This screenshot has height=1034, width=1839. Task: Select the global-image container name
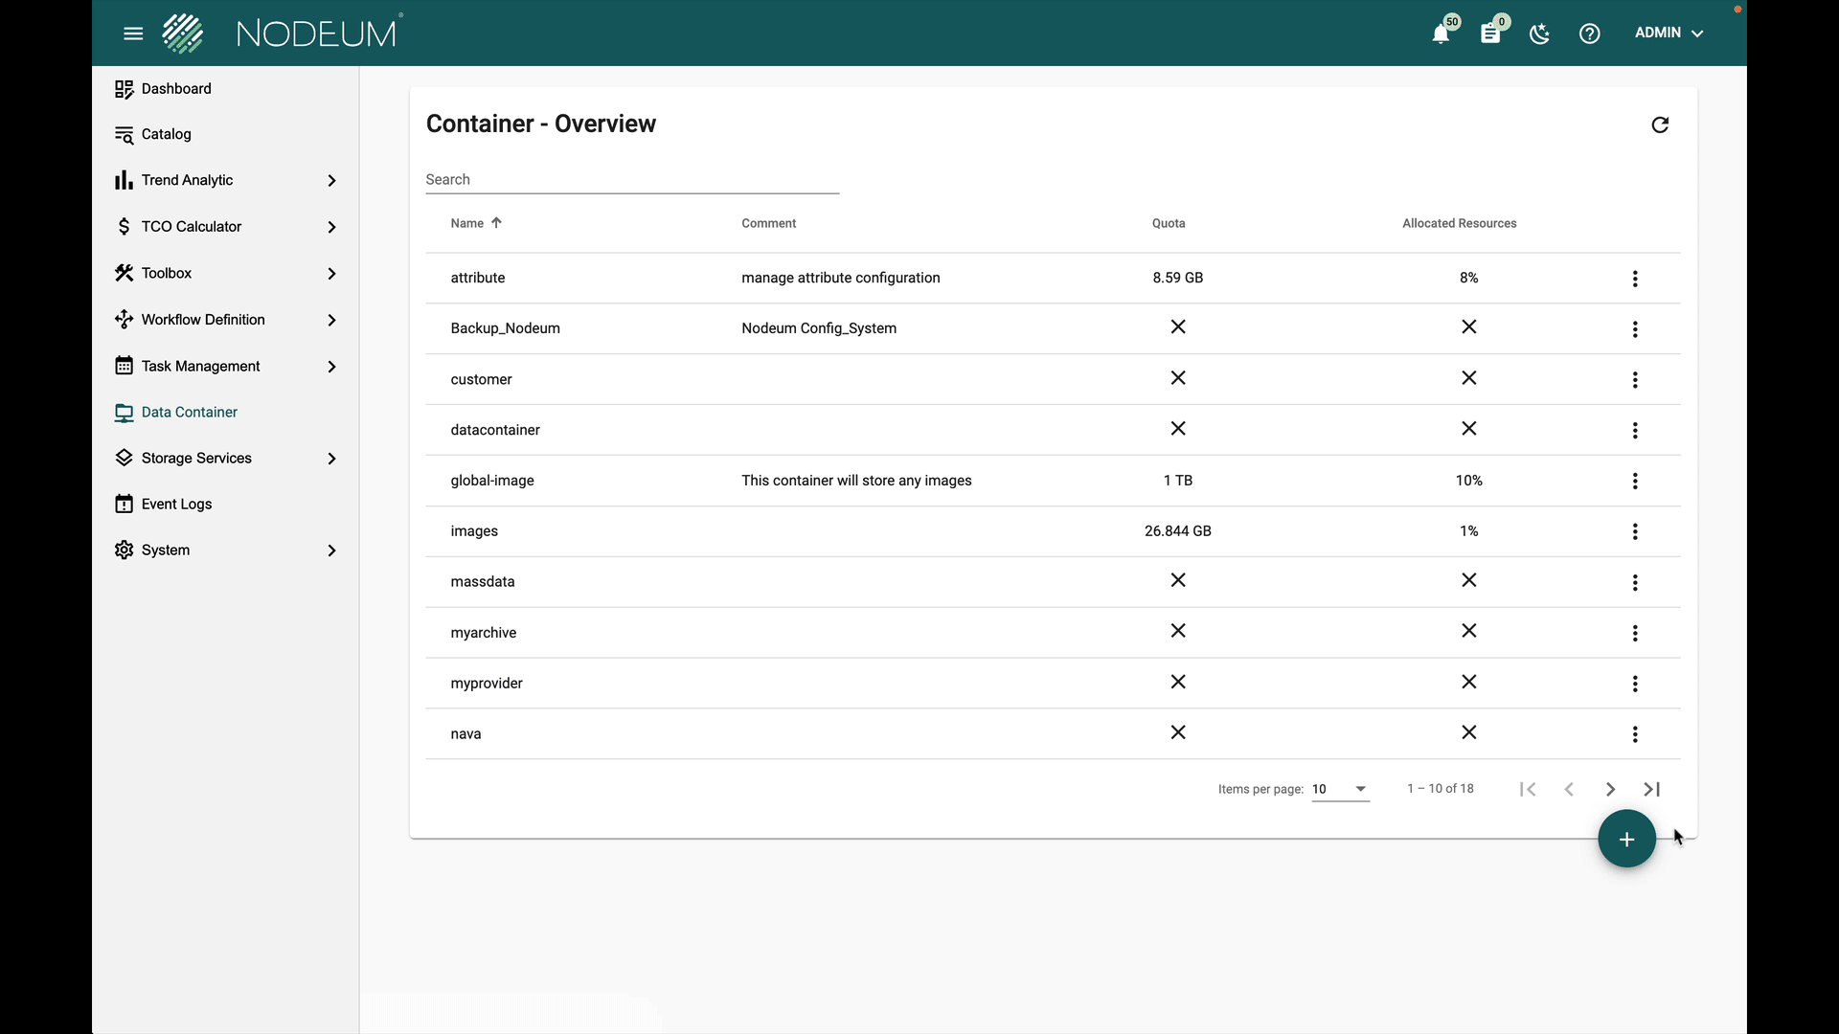pos(492,481)
